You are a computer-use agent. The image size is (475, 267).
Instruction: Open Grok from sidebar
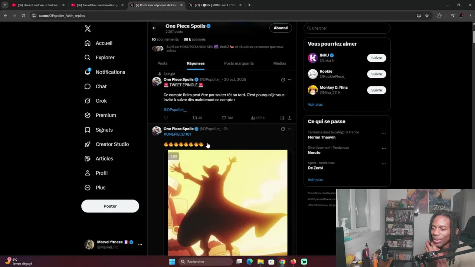click(95, 101)
